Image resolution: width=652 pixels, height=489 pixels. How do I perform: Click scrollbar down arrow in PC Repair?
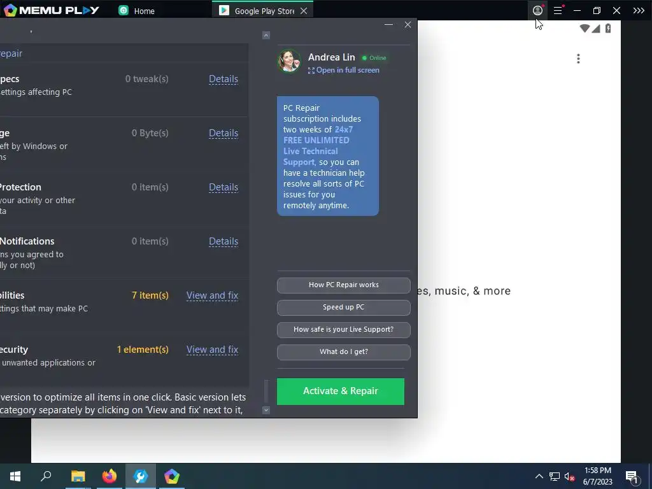point(266,410)
